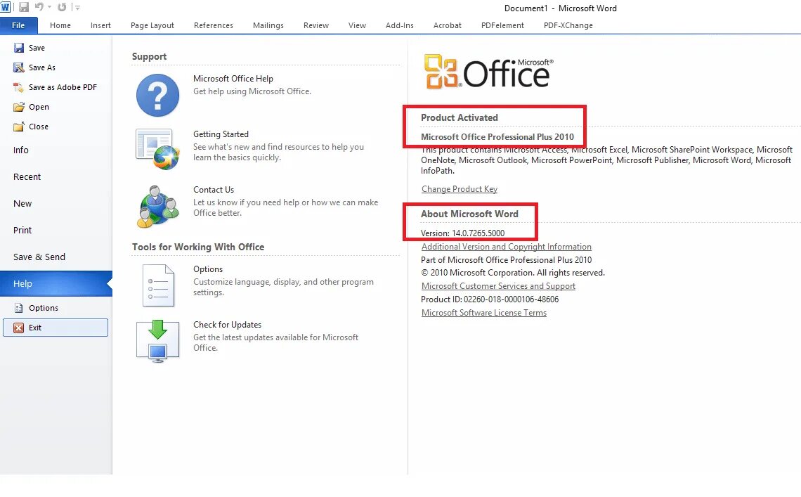Image resolution: width=801 pixels, height=497 pixels.
Task: Click the Redo icon in quick access toolbar
Action: coord(62,7)
